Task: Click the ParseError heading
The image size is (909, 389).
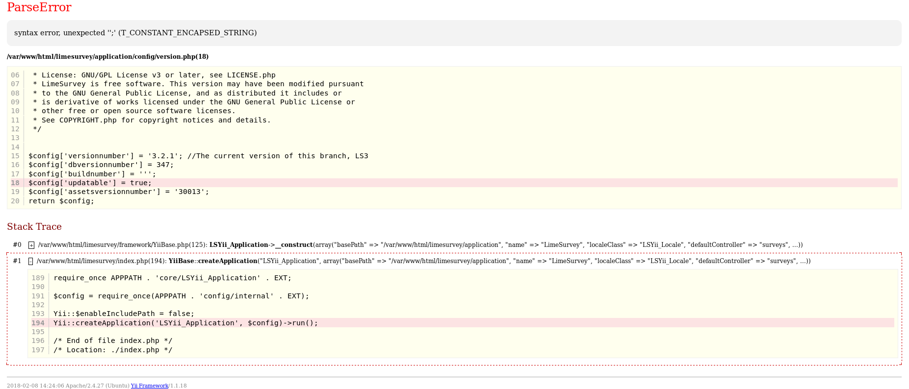Action: [x=39, y=7]
